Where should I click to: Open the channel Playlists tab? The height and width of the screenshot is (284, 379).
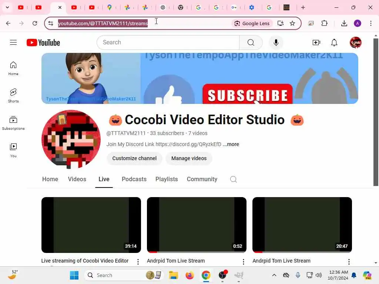pyautogui.click(x=167, y=179)
